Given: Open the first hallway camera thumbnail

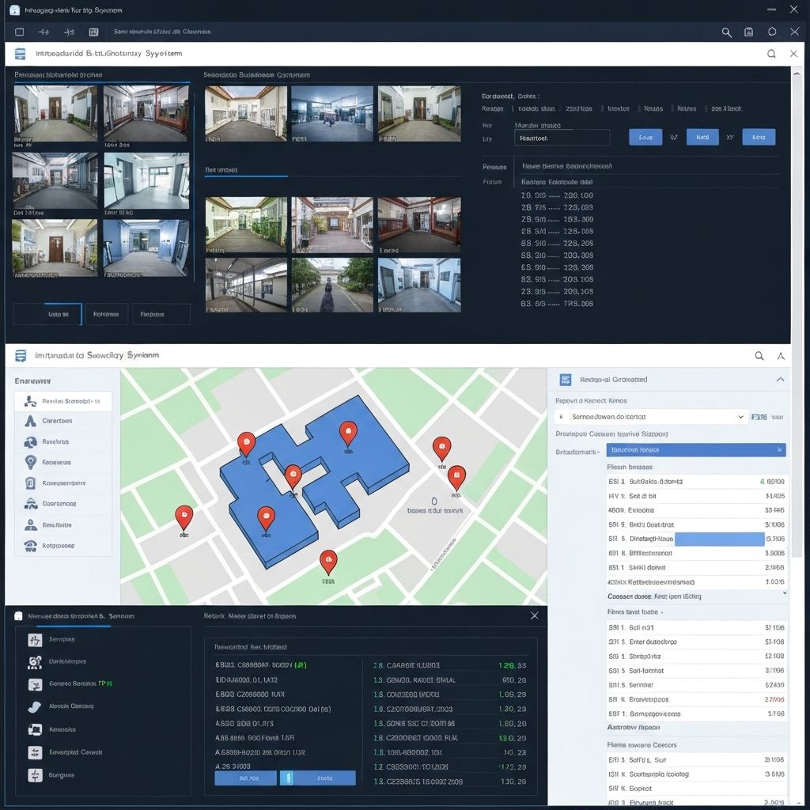Looking at the screenshot, I should pyautogui.click(x=55, y=113).
